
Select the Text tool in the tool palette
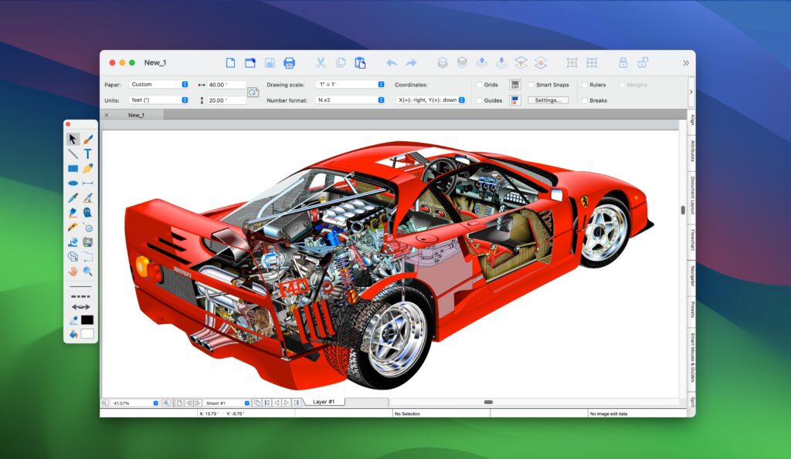87,154
